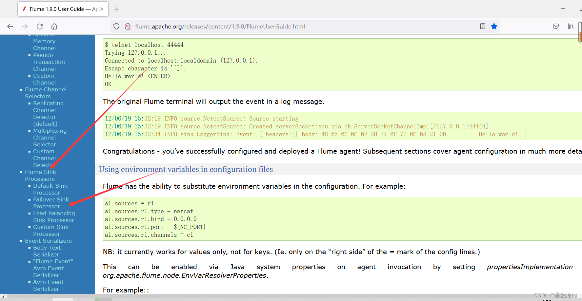Screen dimensions: 582x301
Task: Open the Library bookmarks and history icon
Action: coord(571,27)
